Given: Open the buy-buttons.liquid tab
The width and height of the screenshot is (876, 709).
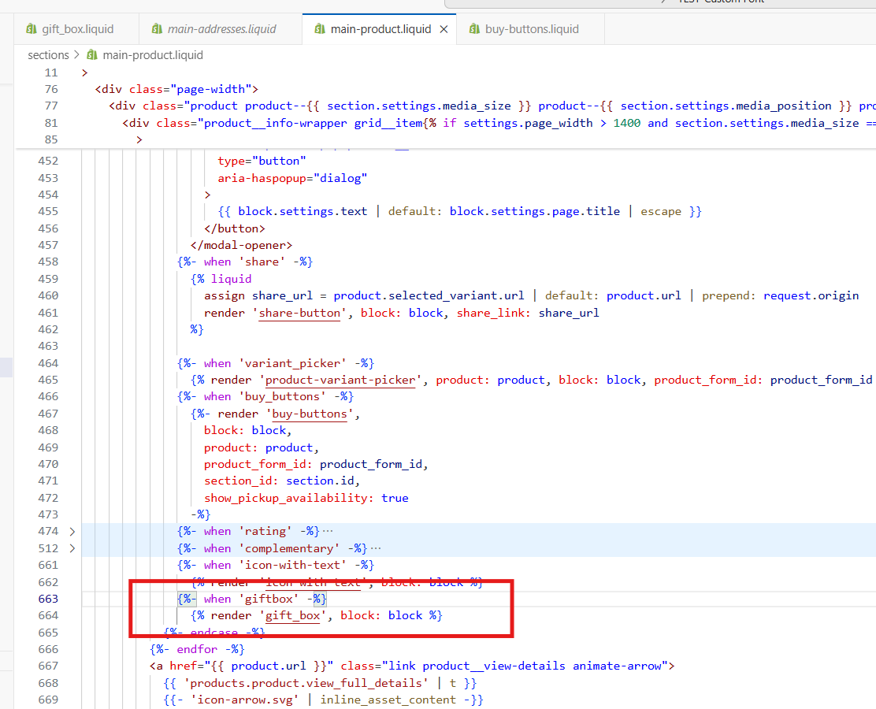Looking at the screenshot, I should [x=532, y=29].
